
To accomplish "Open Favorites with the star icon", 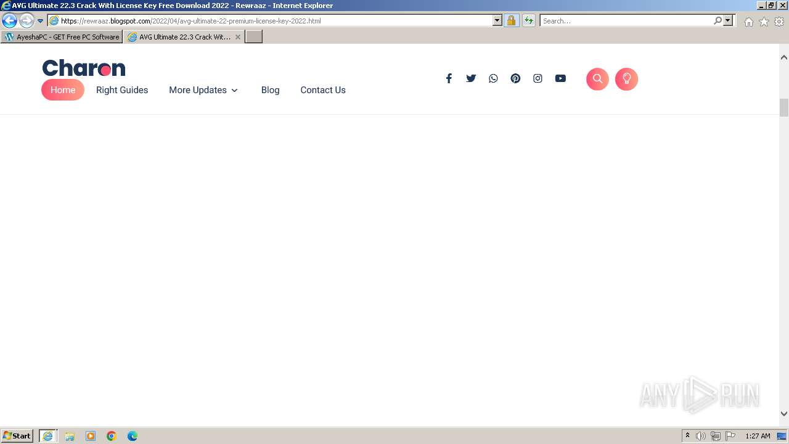I will tap(764, 22).
